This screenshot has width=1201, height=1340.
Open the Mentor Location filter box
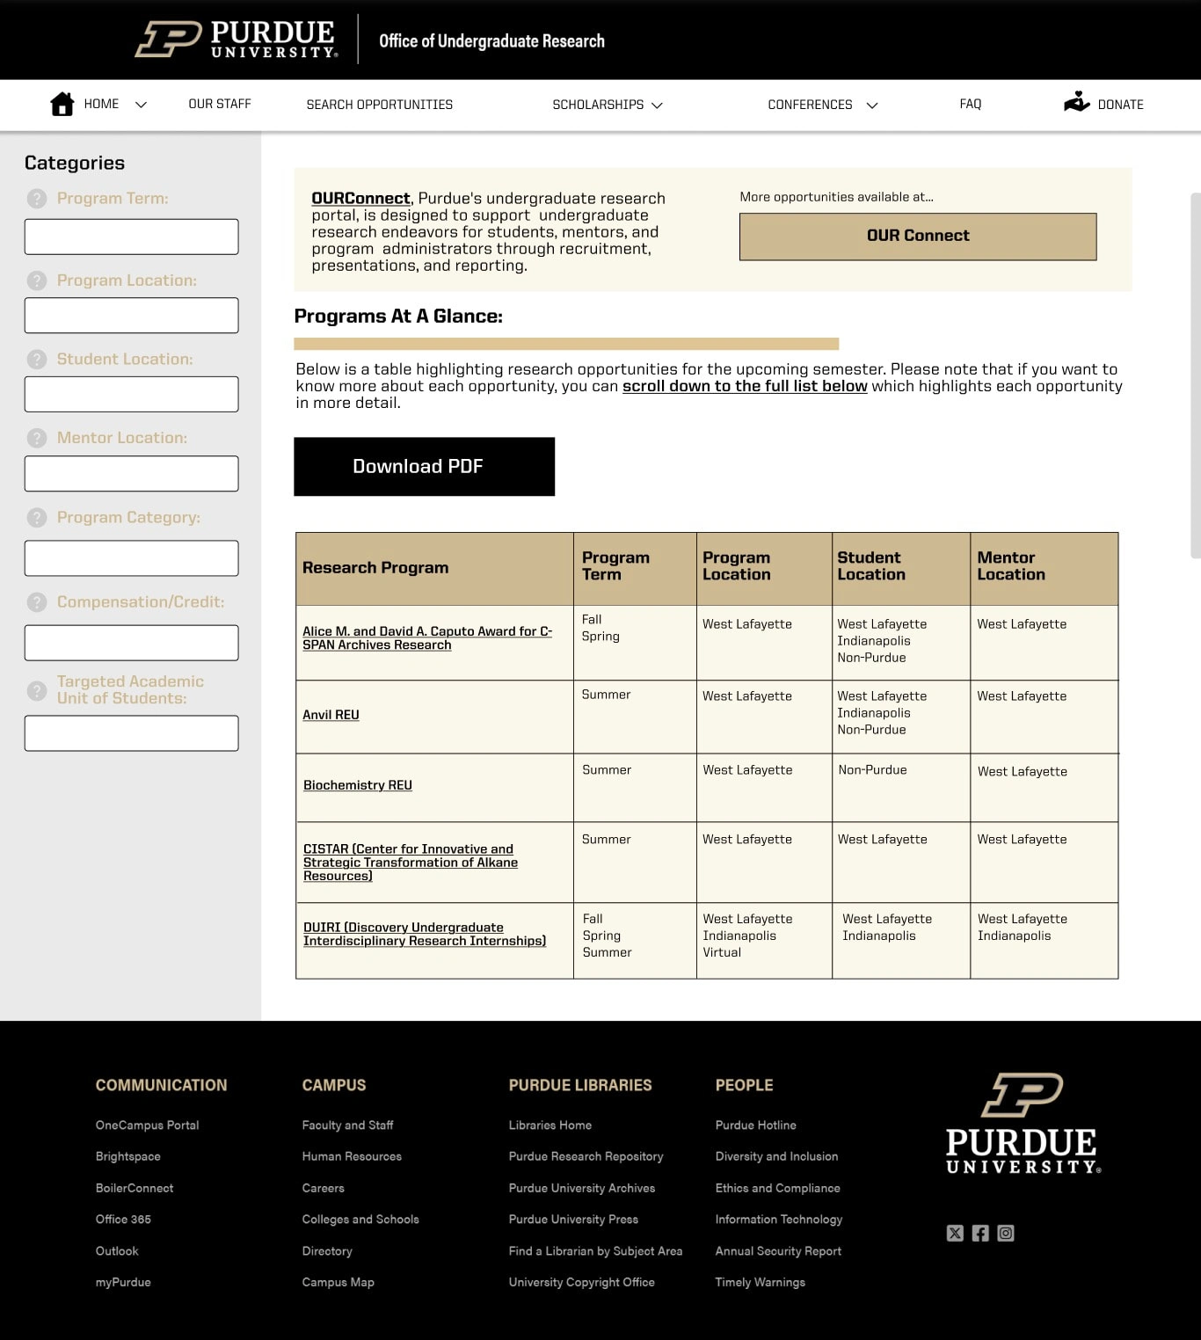tap(132, 473)
